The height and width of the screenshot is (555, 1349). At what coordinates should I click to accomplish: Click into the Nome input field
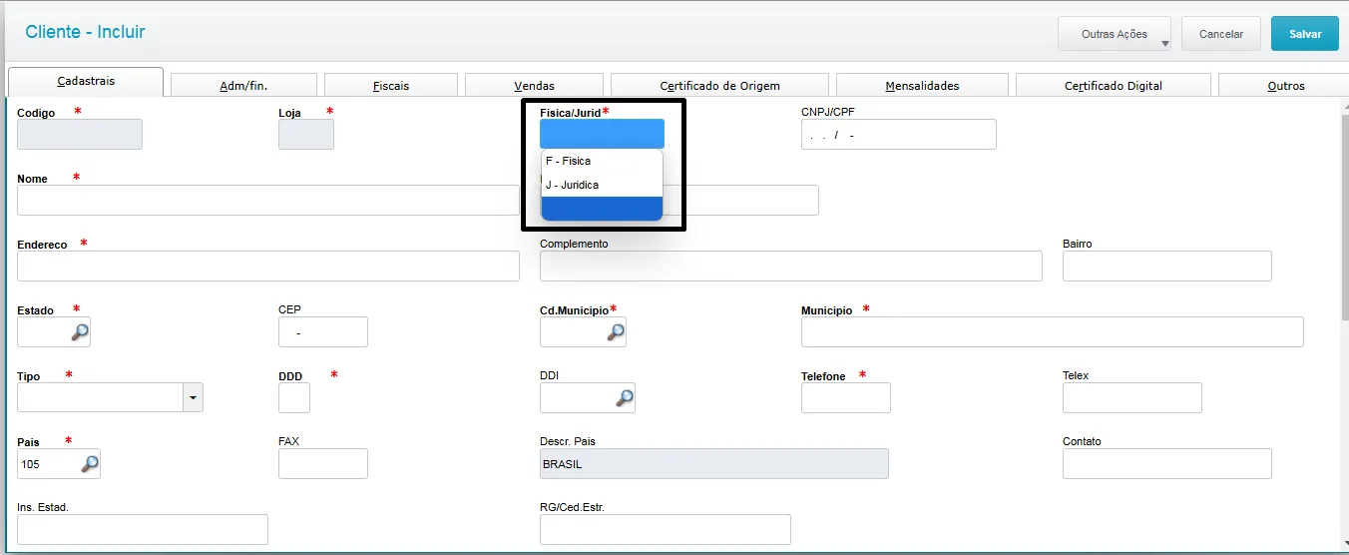click(x=267, y=200)
